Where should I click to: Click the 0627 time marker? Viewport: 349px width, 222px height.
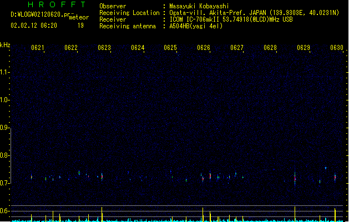coord(237,47)
